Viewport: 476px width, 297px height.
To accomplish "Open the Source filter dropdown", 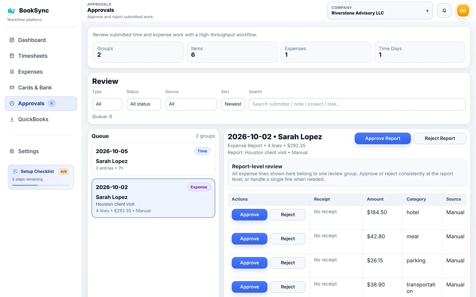I will point(191,104).
